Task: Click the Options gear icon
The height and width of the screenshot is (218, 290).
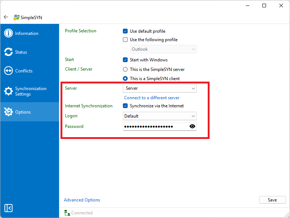Action: pyautogui.click(x=8, y=112)
